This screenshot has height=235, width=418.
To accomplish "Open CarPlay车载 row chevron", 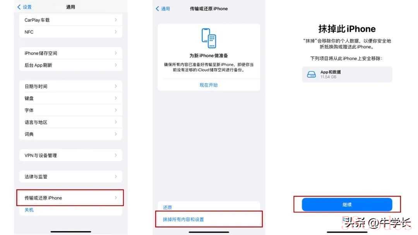I will click(116, 20).
